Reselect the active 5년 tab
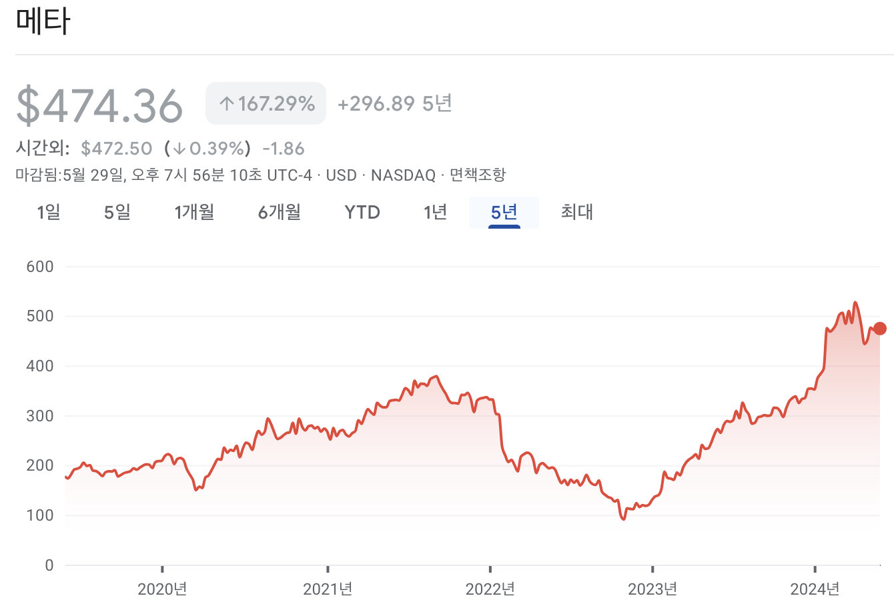This screenshot has width=894, height=604. 504,212
